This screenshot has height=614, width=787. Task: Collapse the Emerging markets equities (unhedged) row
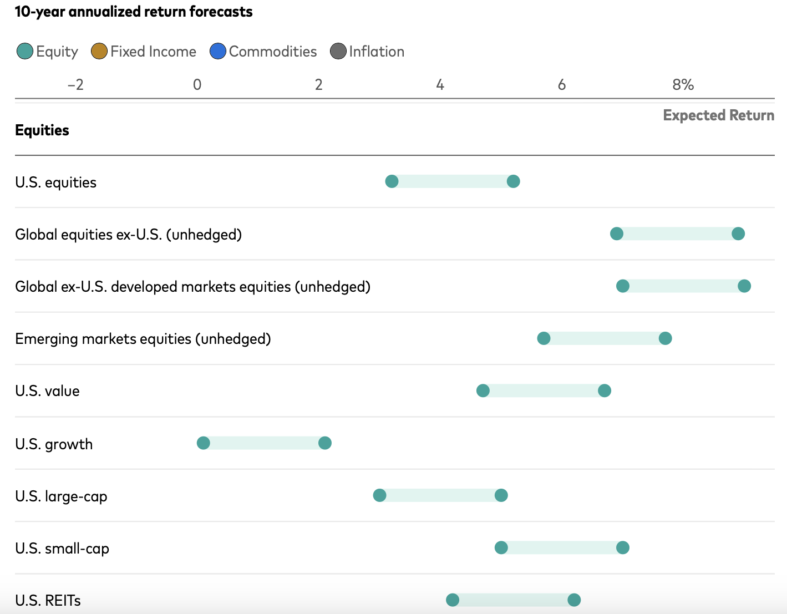click(x=143, y=338)
